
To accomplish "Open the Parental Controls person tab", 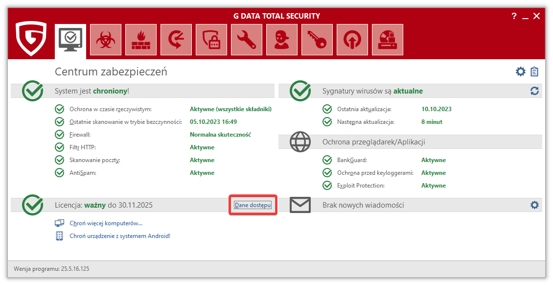I will click(x=282, y=40).
